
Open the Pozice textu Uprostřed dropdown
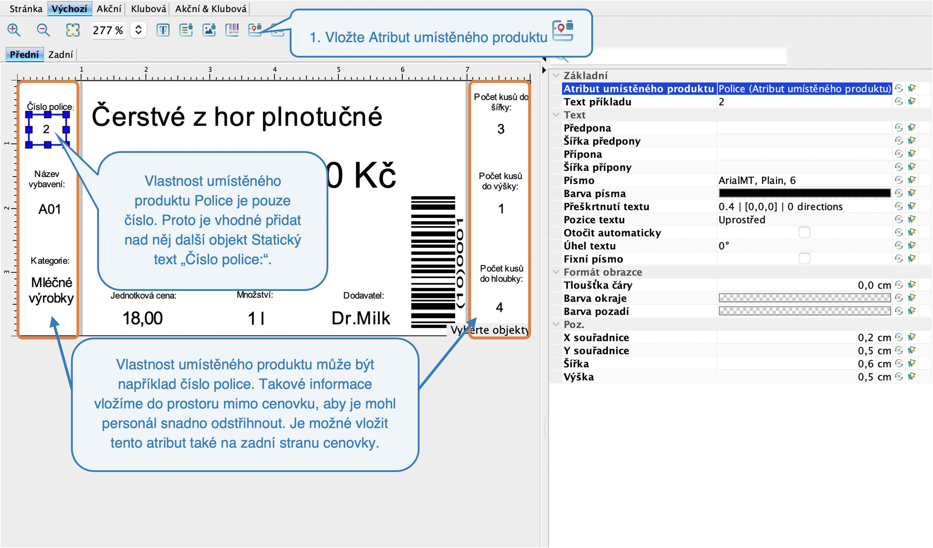[804, 219]
